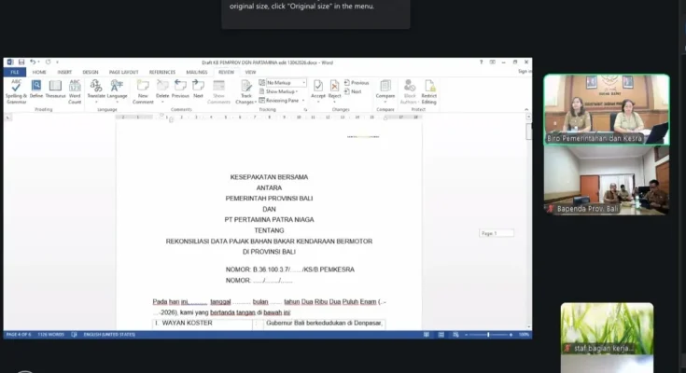Insert a New Comment
Image resolution: width=686 pixels, height=373 pixels.
pos(143,89)
